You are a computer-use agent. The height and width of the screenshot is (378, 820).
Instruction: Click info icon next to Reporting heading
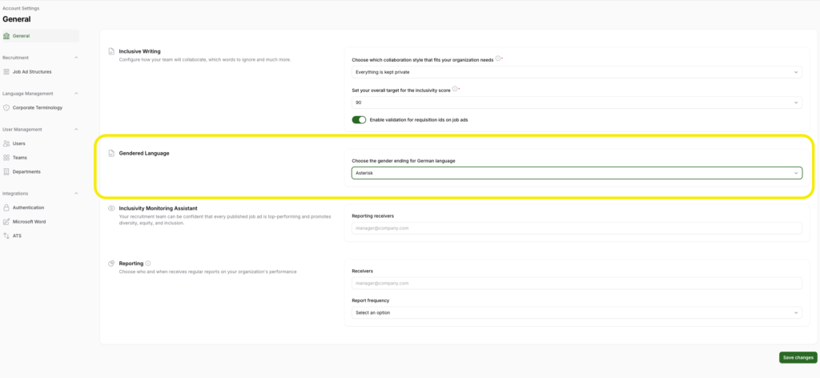(149, 263)
